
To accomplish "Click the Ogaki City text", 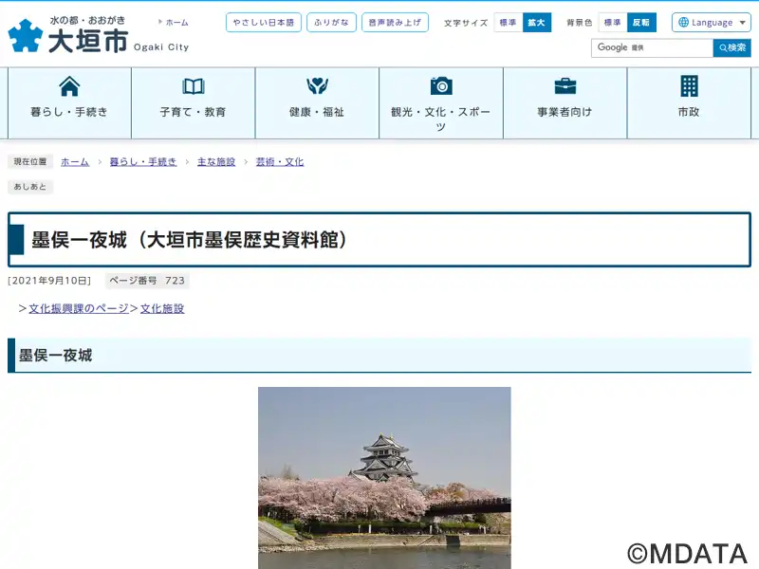I will 161,47.
